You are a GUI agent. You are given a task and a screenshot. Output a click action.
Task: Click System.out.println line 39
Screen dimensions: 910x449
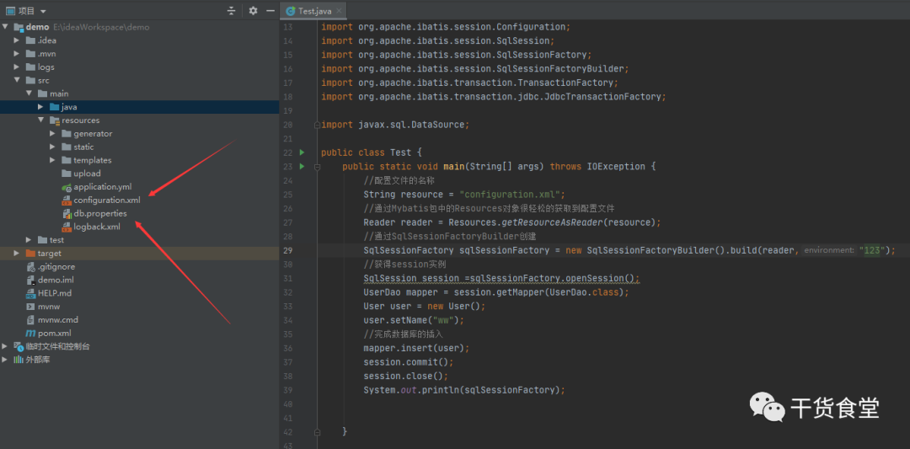[464, 390]
